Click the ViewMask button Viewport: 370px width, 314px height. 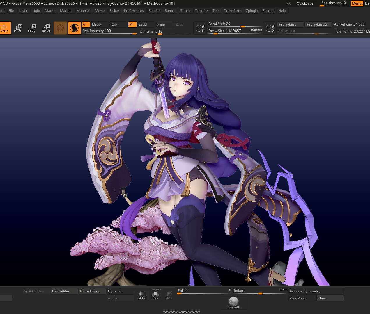click(302, 298)
